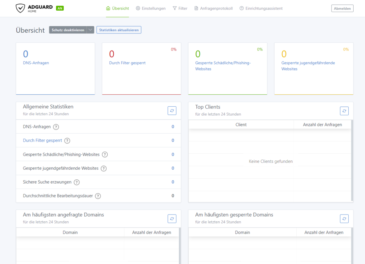365x264 pixels.
Task: Click the Gesperrte jugendgefährdende Websites value 0 in statistics
Action: [x=173, y=168]
